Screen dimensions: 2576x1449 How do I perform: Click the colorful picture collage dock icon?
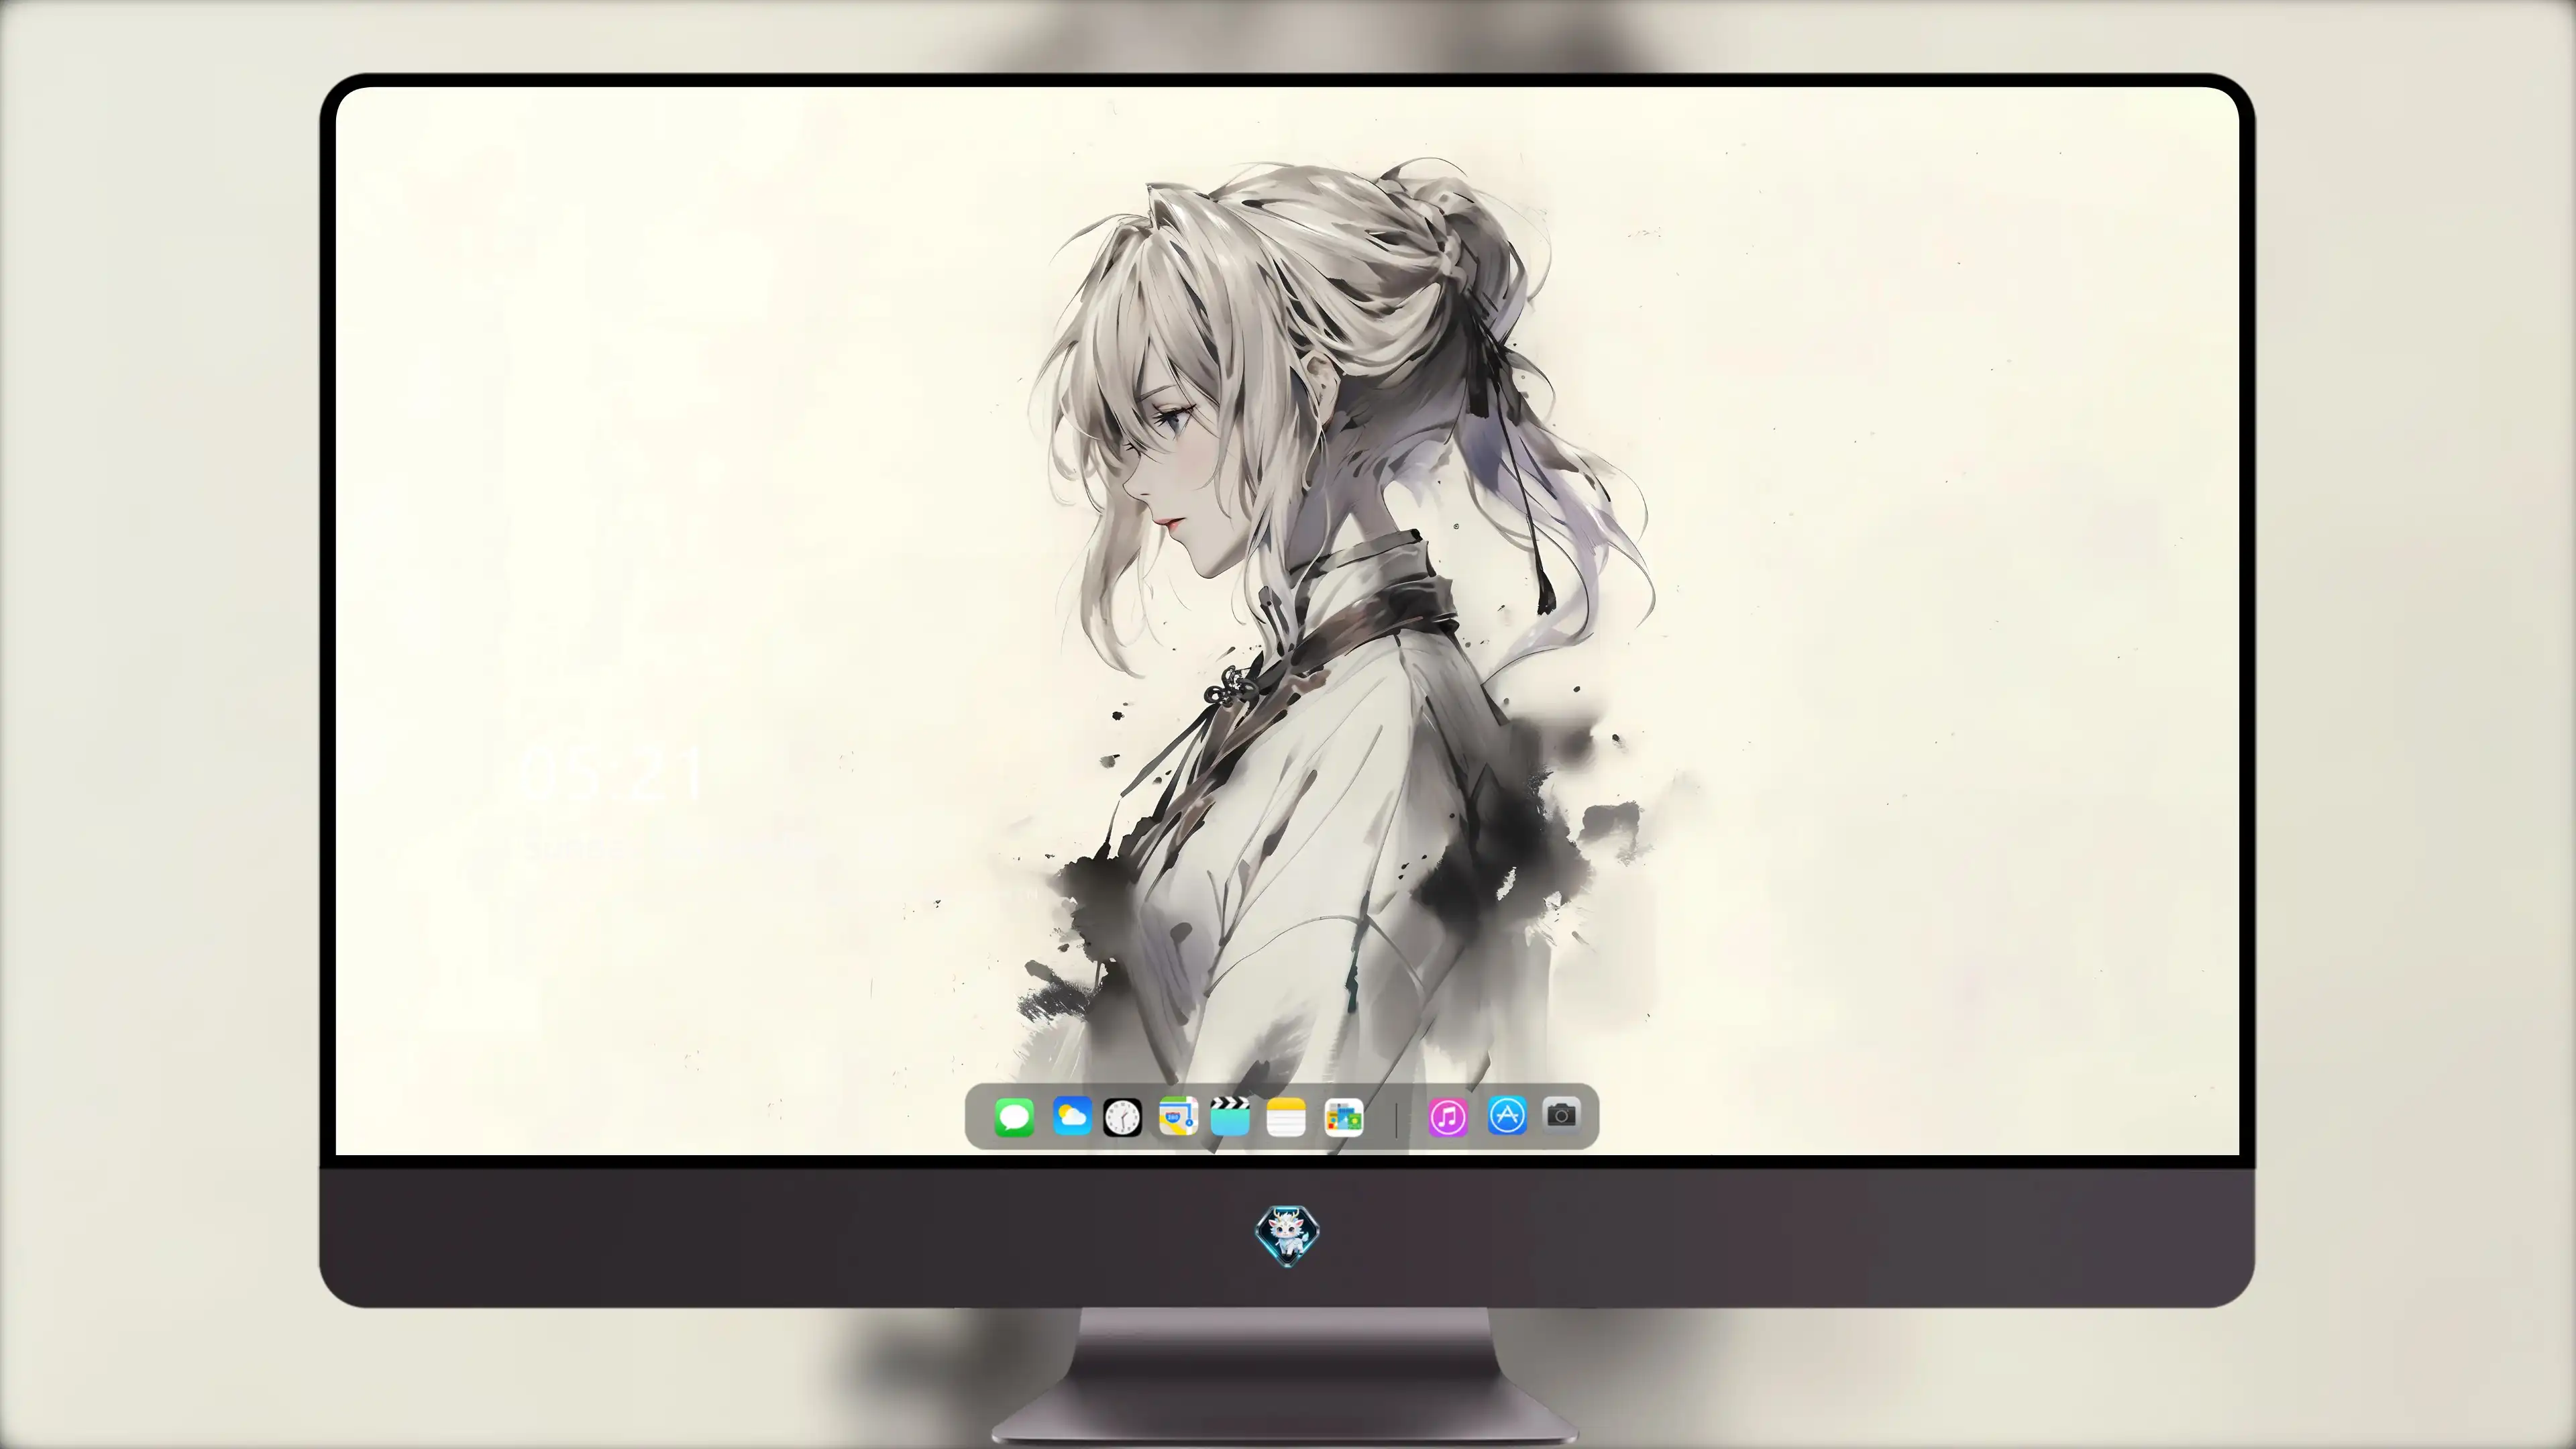(x=1344, y=1117)
